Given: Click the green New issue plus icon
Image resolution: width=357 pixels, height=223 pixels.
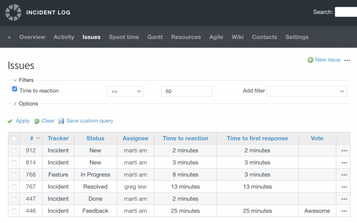Looking at the screenshot, I should (x=310, y=60).
